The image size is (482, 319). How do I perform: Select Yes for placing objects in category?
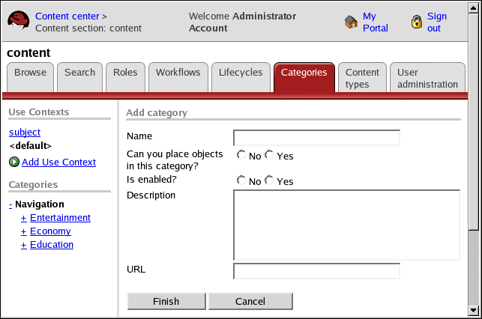(269, 155)
